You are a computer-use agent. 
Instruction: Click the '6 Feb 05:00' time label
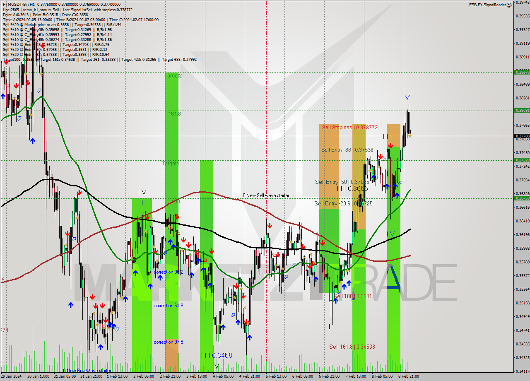302,376
